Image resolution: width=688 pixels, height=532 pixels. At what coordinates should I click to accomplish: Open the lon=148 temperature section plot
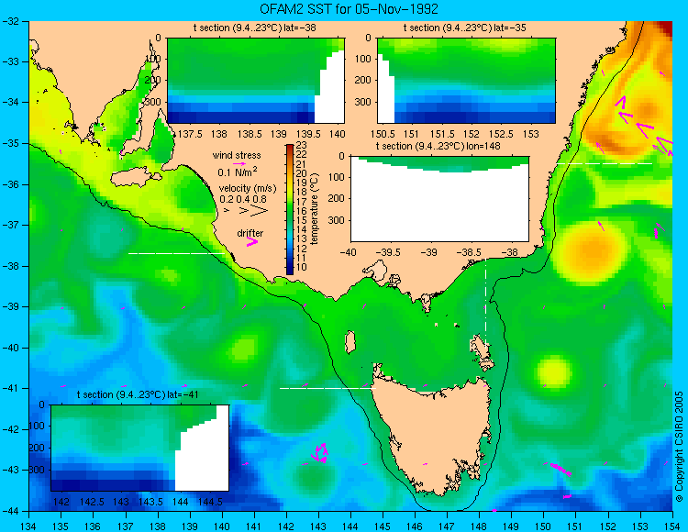(439, 199)
